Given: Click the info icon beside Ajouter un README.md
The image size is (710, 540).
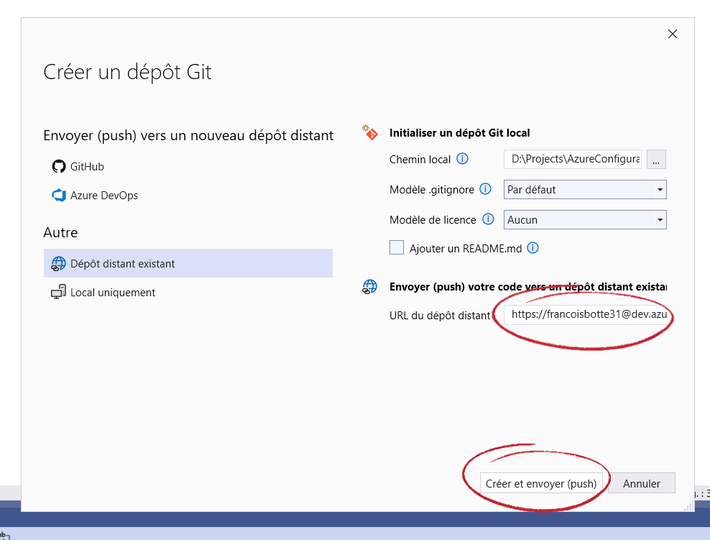Looking at the screenshot, I should pyautogui.click(x=533, y=247).
